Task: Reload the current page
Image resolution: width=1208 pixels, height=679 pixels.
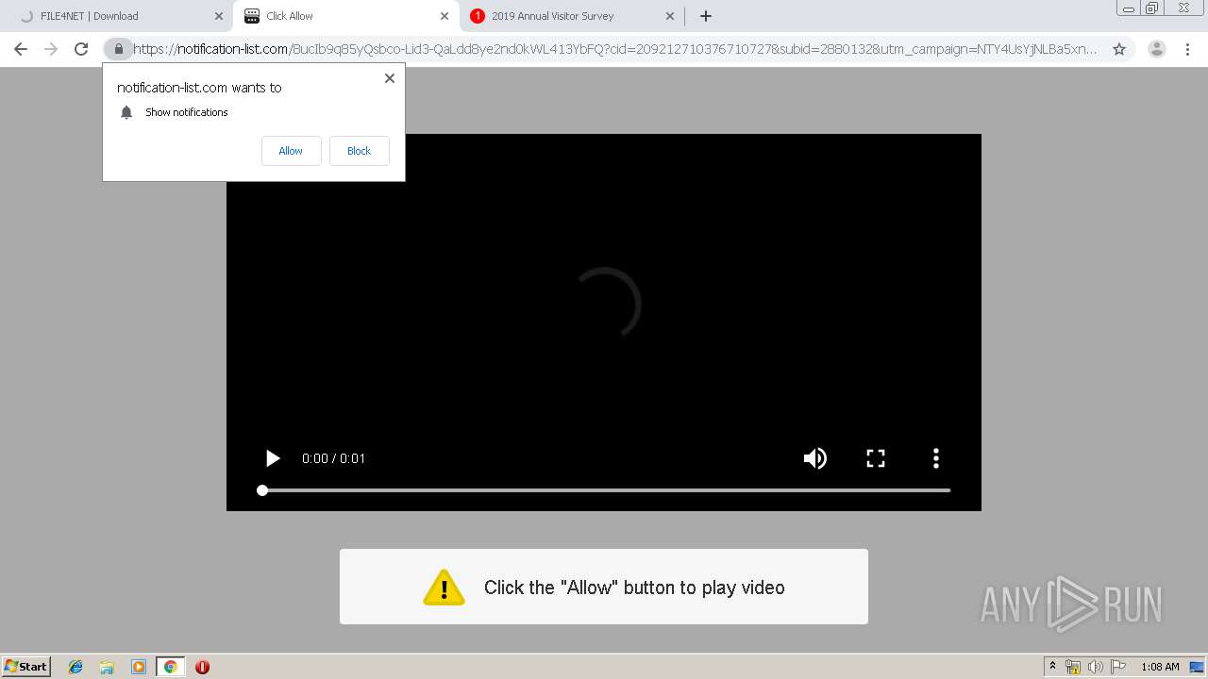Action: [x=81, y=49]
